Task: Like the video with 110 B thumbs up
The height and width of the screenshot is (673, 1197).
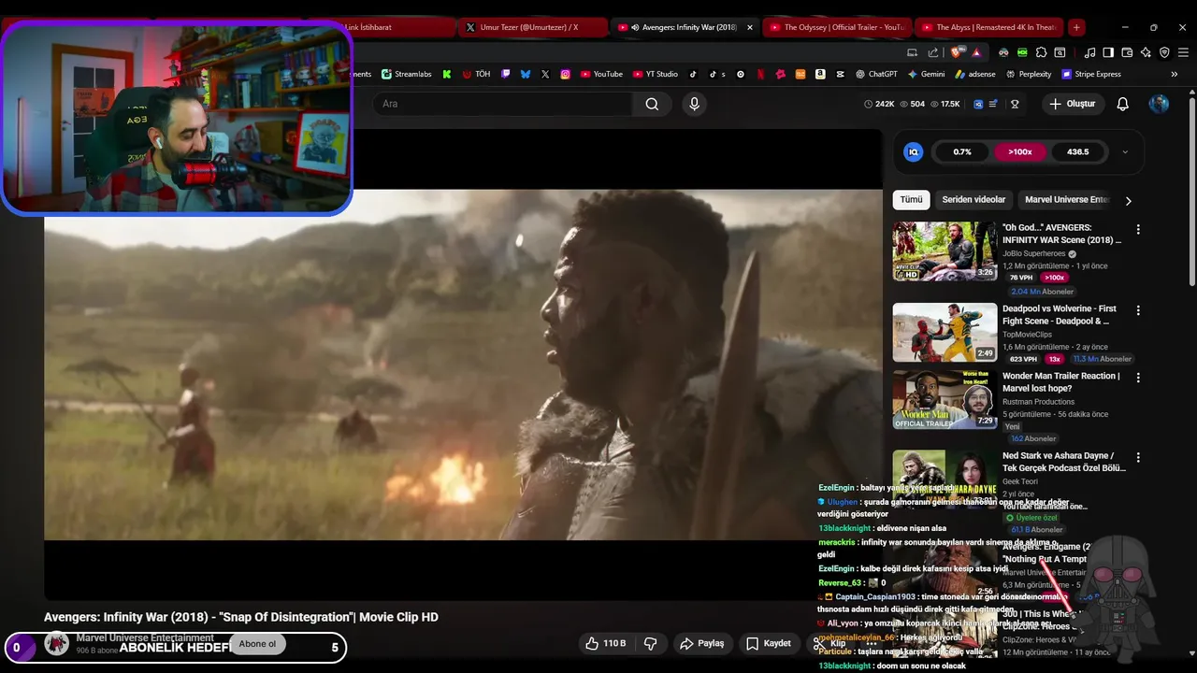Action: point(605,643)
